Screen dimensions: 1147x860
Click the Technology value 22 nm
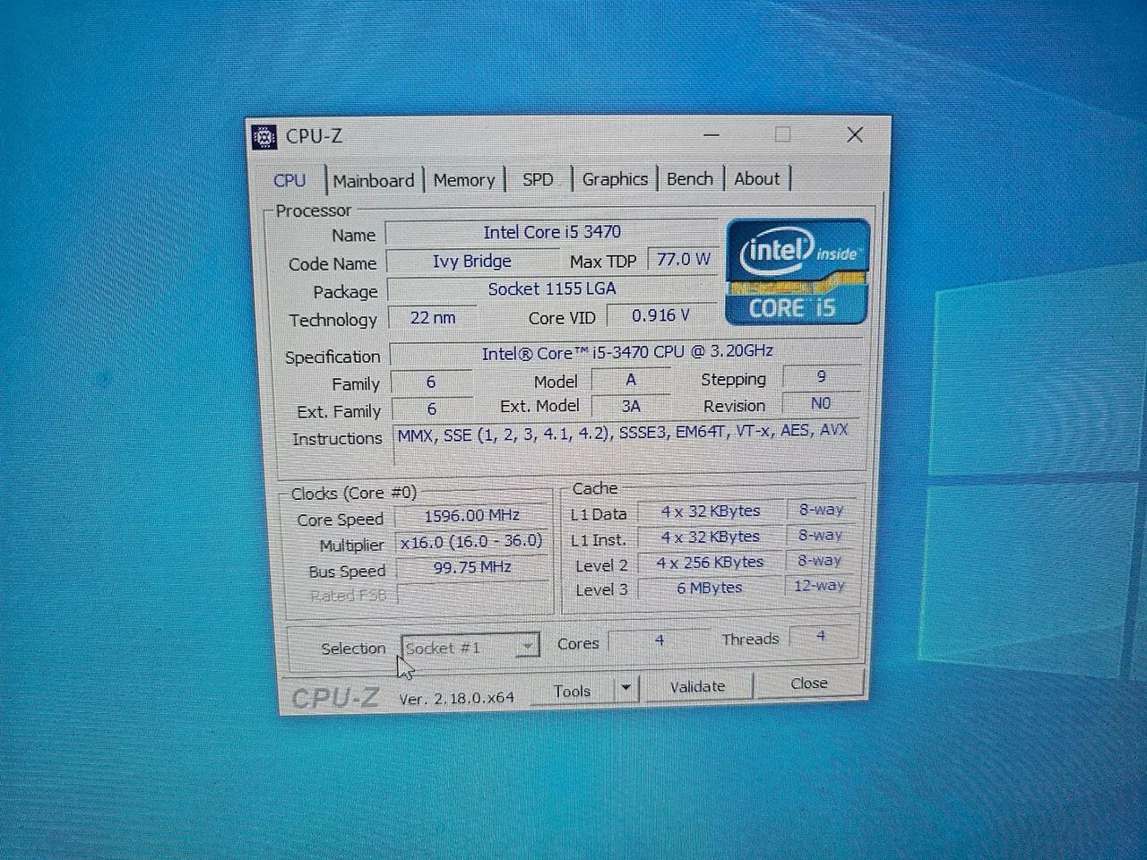(432, 317)
